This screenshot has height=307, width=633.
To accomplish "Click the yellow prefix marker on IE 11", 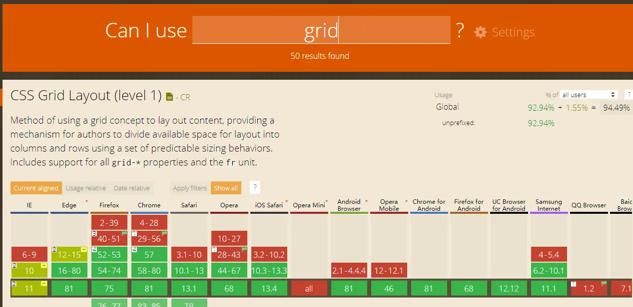I will pyautogui.click(x=44, y=283).
